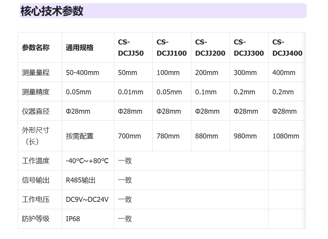Image resolution: width=328 pixels, height=239 pixels.
Task: Select the 外形尺寸（长） row label
Action: pyautogui.click(x=36, y=136)
